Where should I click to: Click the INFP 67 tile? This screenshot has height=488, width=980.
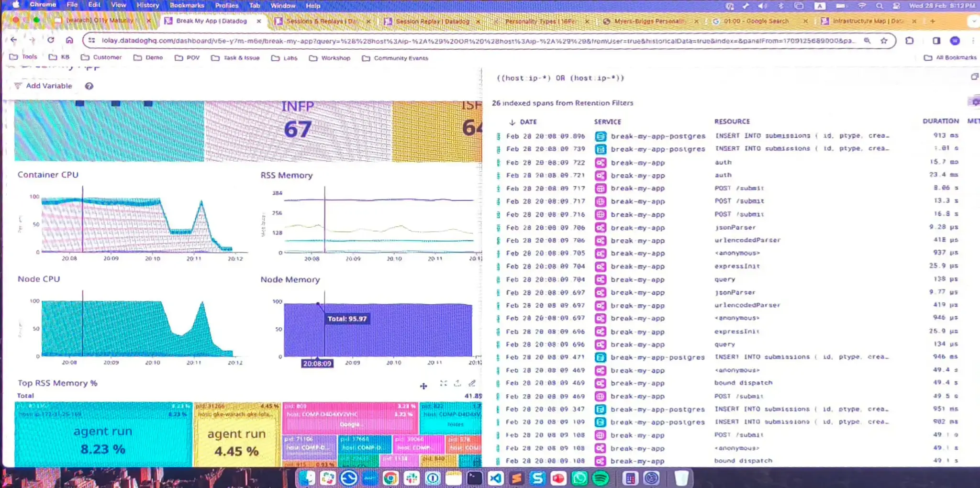click(x=298, y=131)
